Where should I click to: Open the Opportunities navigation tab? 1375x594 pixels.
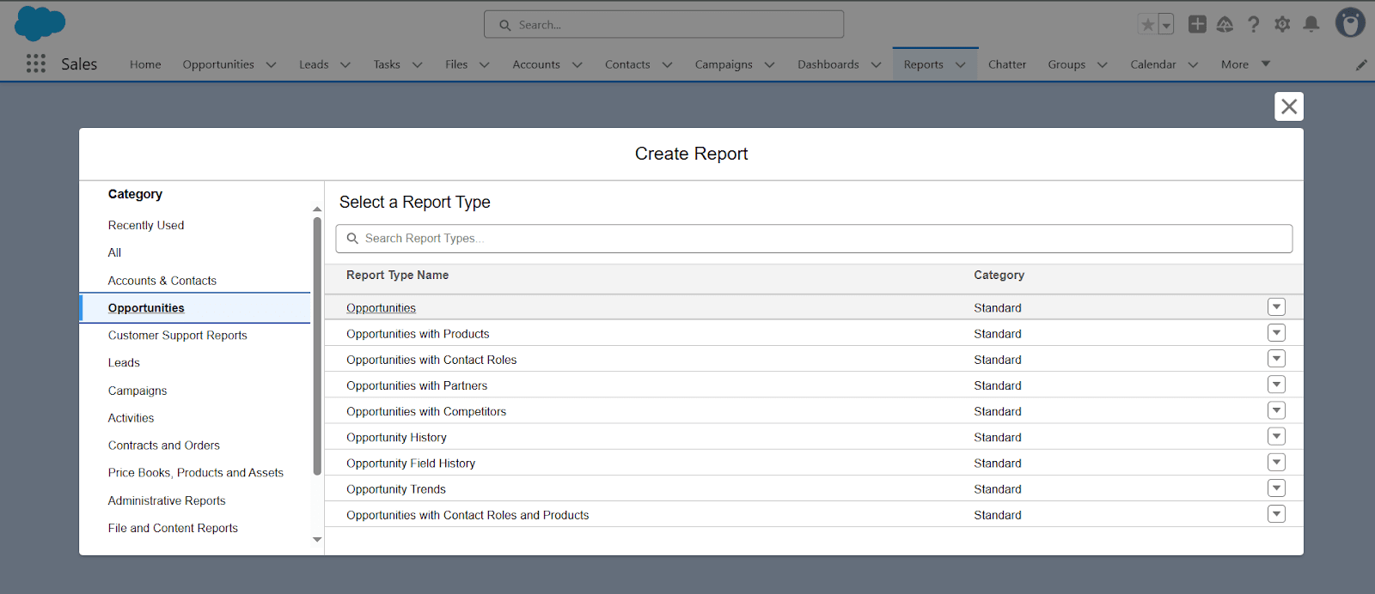point(218,64)
